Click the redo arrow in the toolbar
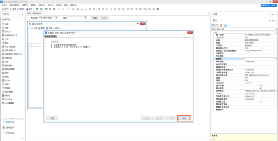 [x=63, y=9]
